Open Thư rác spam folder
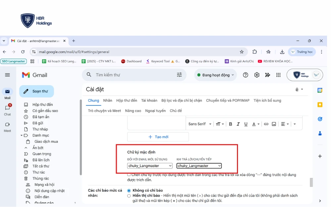 (x=38, y=172)
